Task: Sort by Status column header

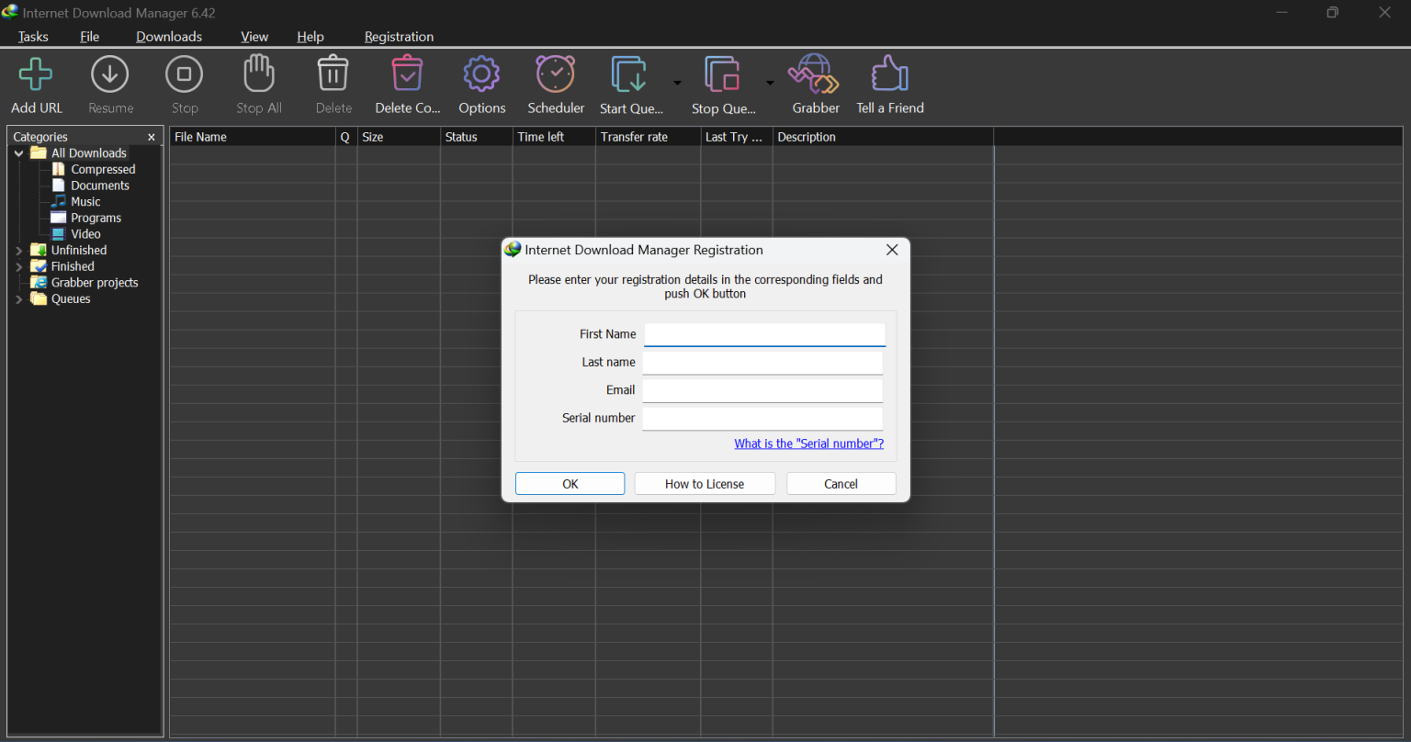Action: click(477, 137)
